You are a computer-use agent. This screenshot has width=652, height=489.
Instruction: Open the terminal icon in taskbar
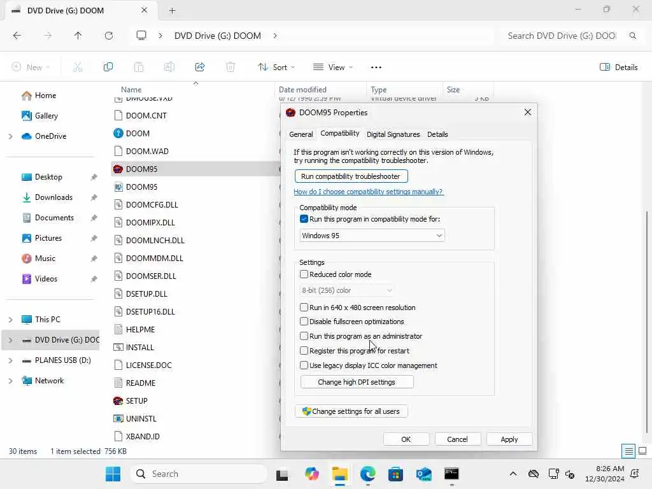pyautogui.click(x=451, y=474)
